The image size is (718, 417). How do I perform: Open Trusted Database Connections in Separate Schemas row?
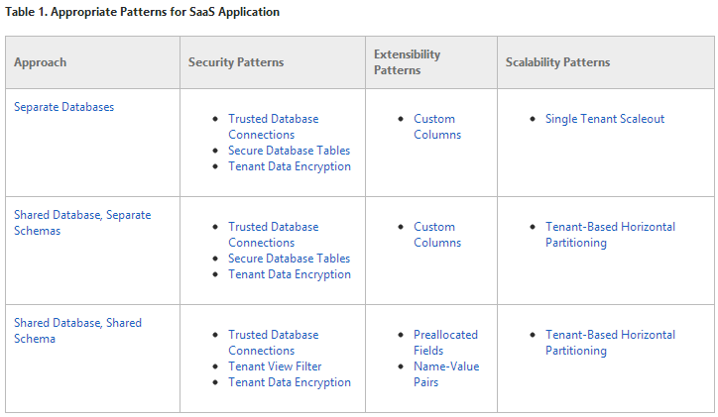pyautogui.click(x=273, y=227)
